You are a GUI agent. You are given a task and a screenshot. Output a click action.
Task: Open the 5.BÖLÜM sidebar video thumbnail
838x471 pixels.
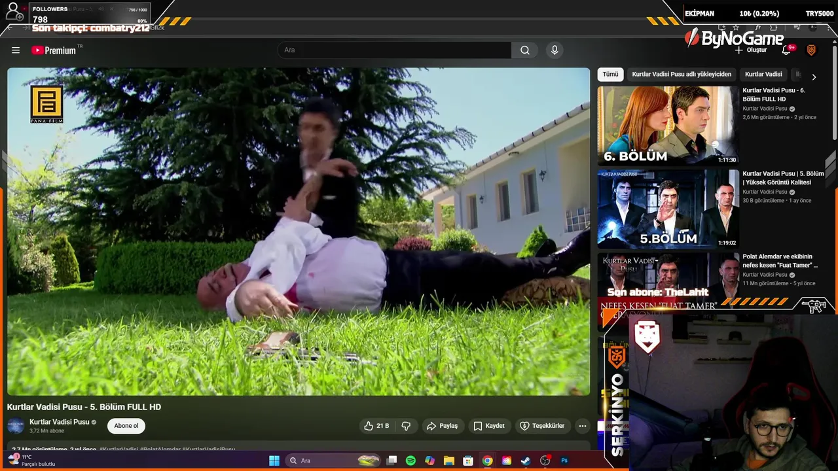[x=668, y=209]
